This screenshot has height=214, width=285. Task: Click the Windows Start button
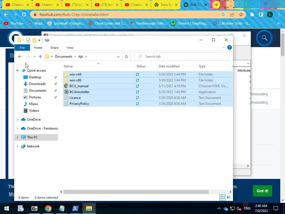[x=7, y=208]
